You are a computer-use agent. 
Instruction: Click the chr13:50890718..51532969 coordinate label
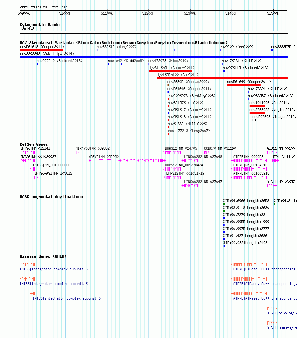pyautogui.click(x=44, y=7)
